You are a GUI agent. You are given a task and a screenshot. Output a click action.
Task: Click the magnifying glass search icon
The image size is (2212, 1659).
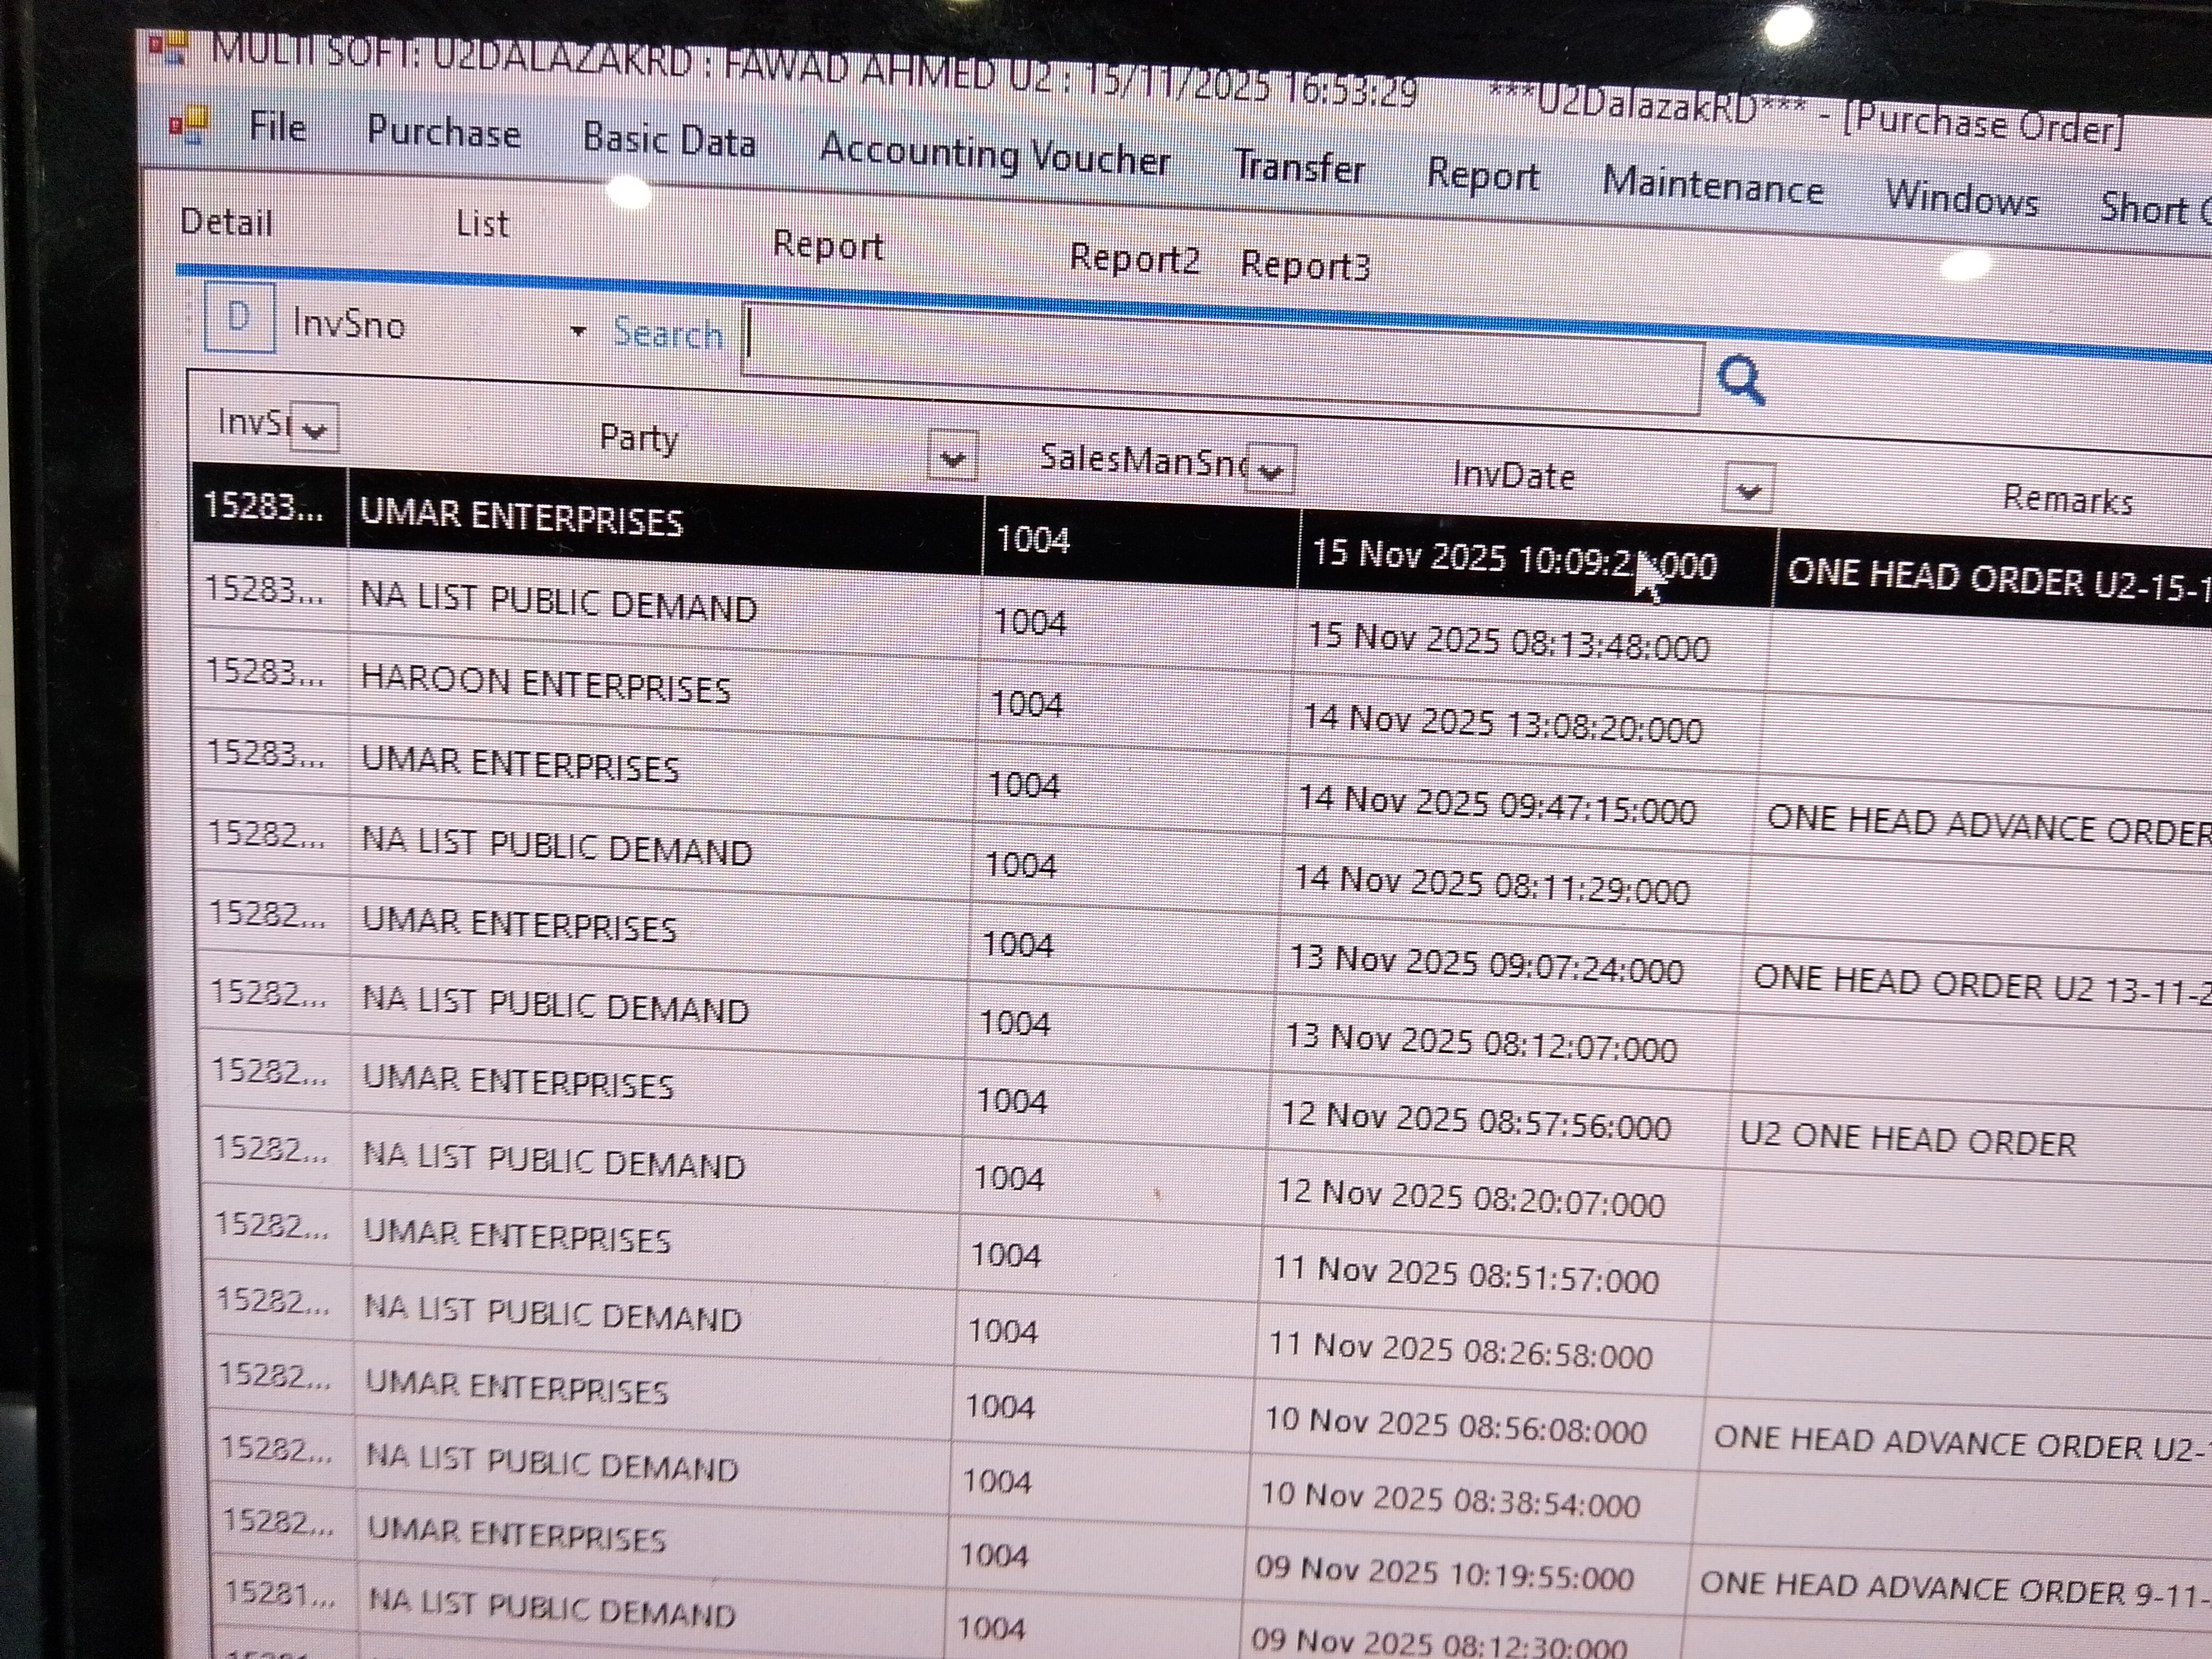pos(1741,380)
